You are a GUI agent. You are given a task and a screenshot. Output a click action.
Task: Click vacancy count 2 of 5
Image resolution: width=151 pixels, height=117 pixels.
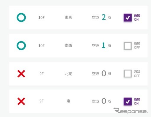click(x=102, y=17)
